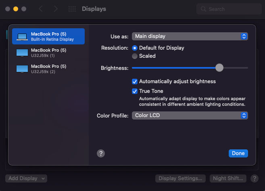This screenshot has width=265, height=191.
Task: Click the U32J59x (1) monitor icon
Action: (22, 53)
